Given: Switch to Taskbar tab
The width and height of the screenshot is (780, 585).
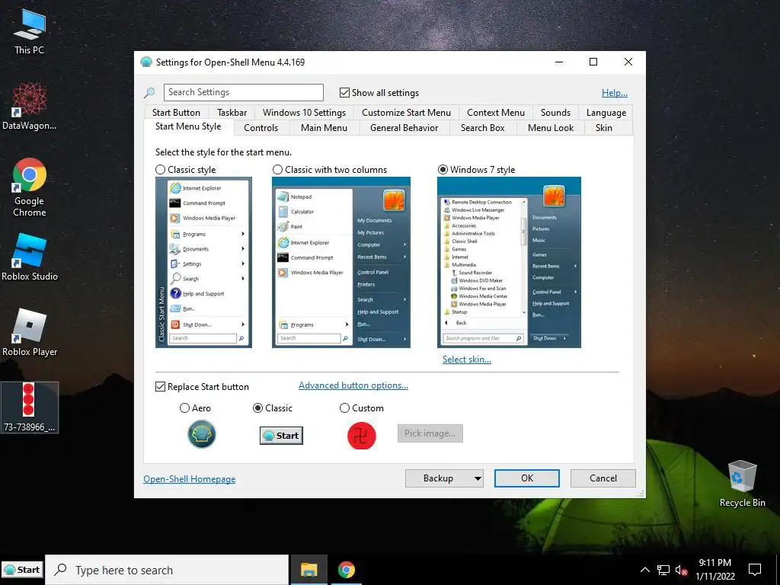Looking at the screenshot, I should tap(232, 113).
